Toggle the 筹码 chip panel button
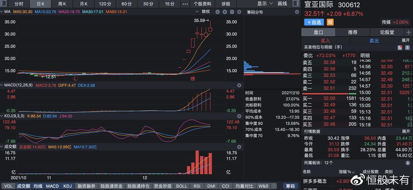Viewport: 413px width, 190px height. click(x=290, y=186)
